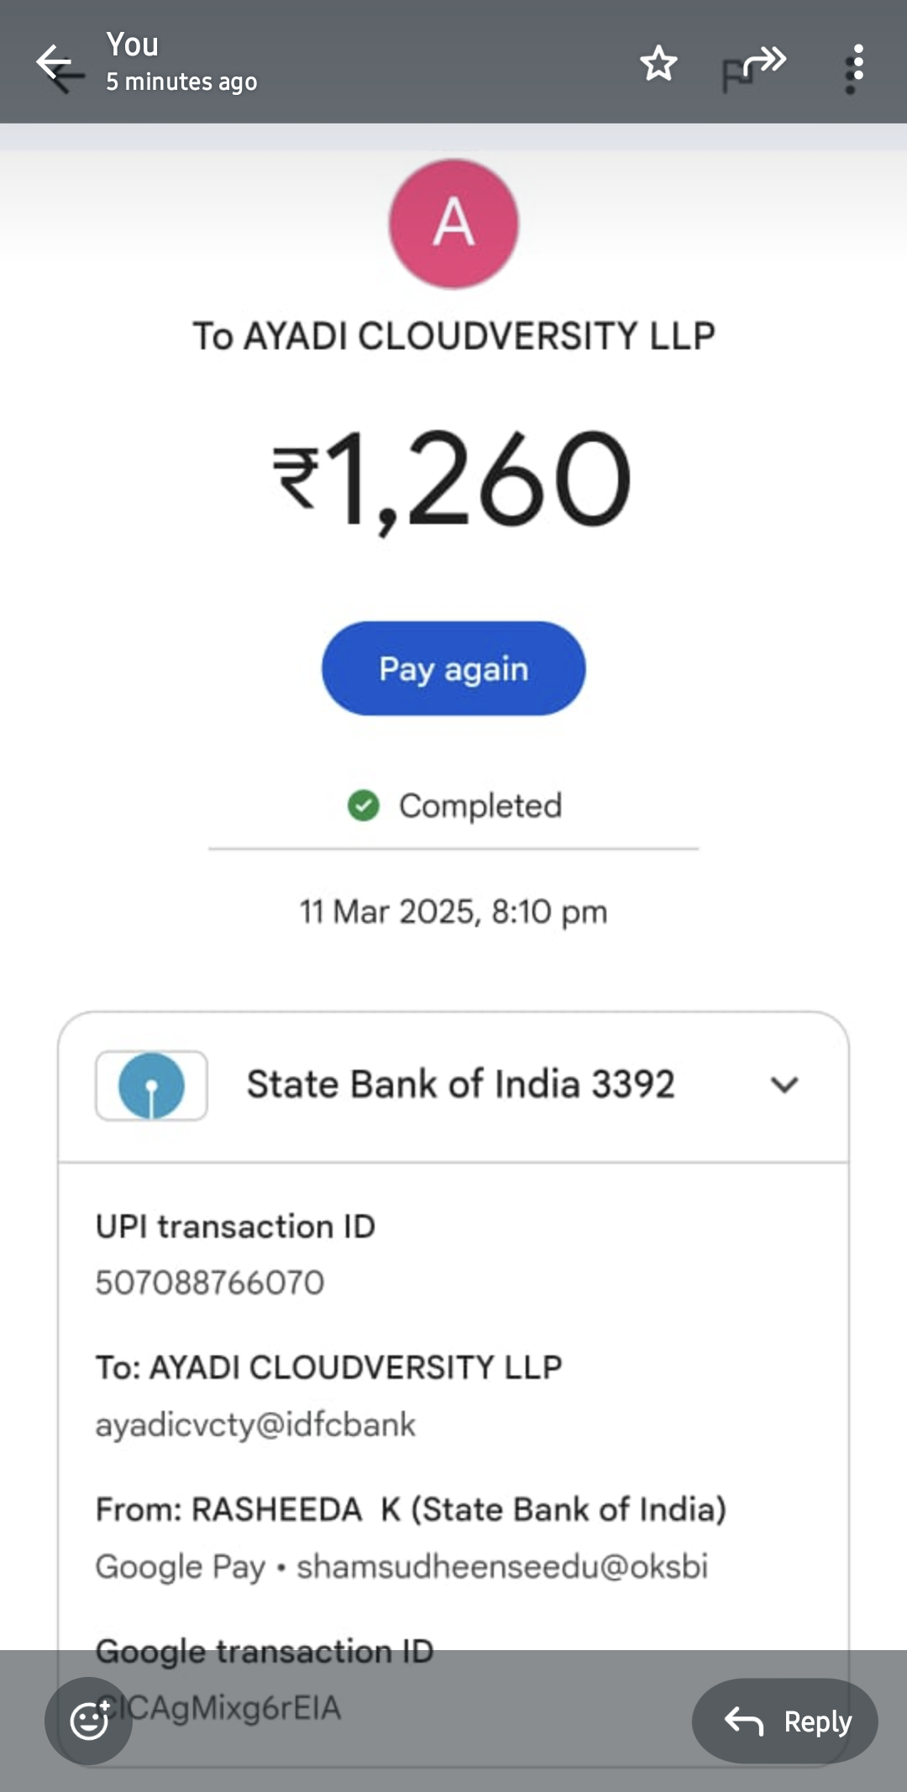Go back using the arrow icon
Viewport: 907px width, 1792px height.
coord(59,64)
